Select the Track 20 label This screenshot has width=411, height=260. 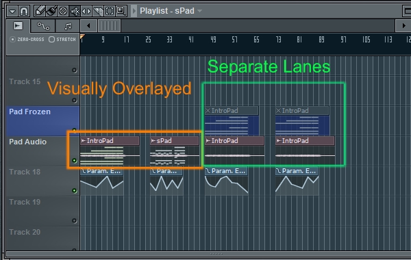[x=25, y=232]
